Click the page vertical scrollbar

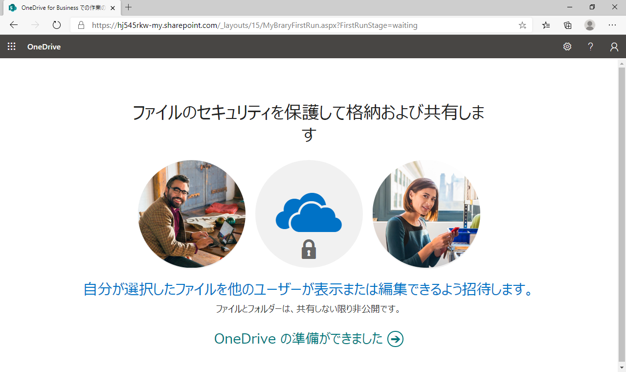(622, 215)
